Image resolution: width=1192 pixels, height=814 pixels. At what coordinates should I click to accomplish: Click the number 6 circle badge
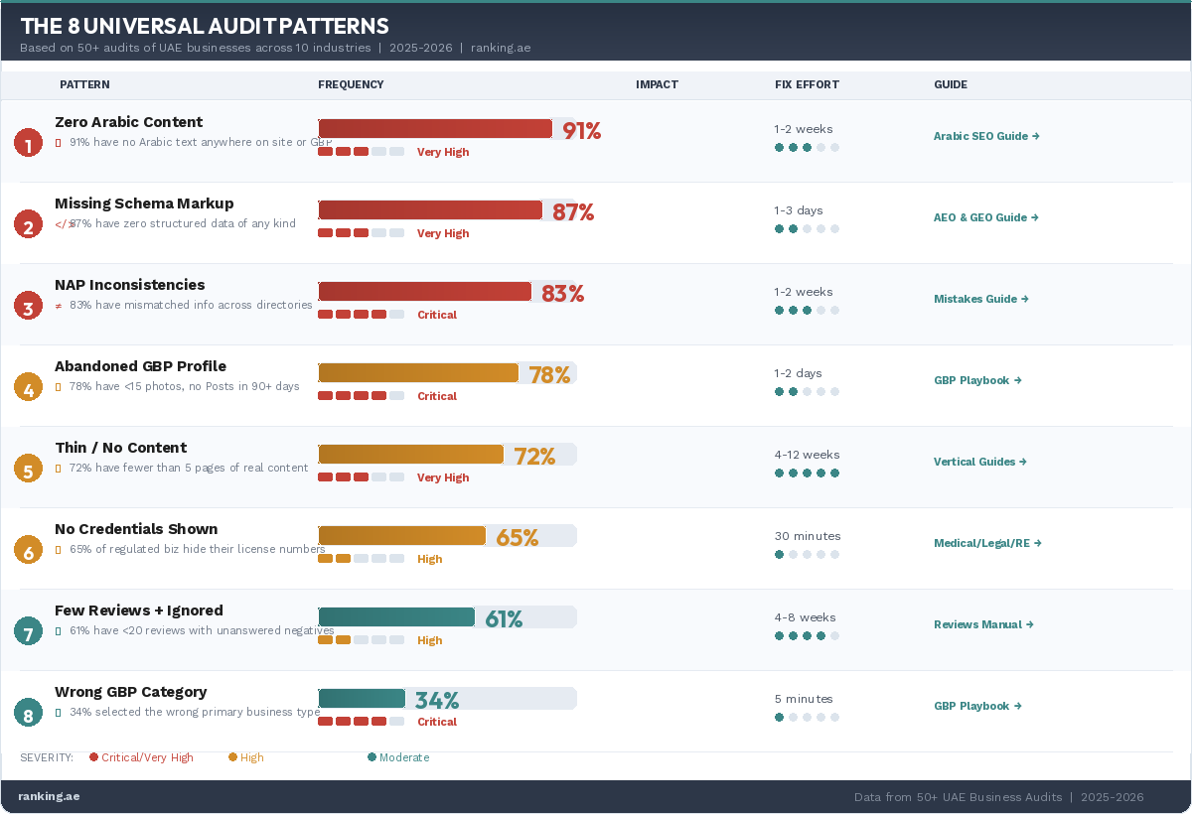pyautogui.click(x=28, y=551)
